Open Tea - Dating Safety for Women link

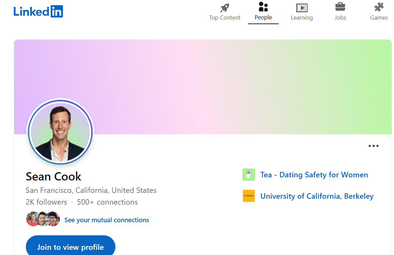(x=314, y=175)
